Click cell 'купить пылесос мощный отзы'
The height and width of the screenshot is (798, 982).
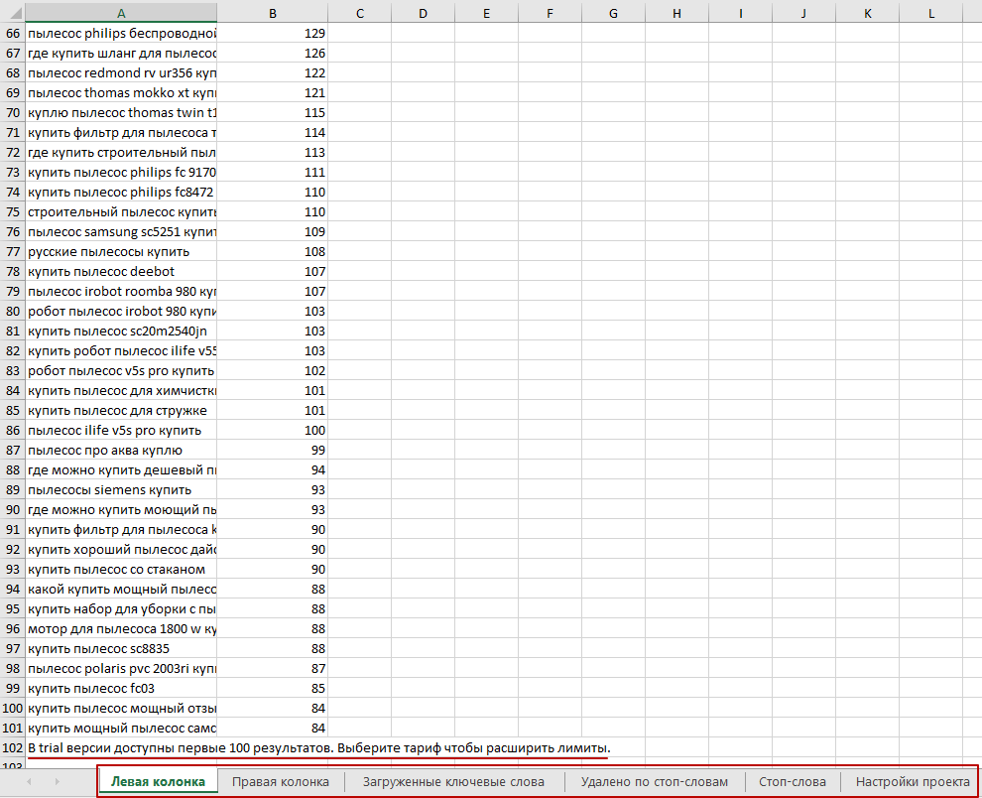tap(121, 709)
